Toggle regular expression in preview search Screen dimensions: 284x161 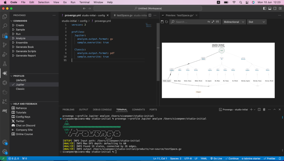213,22
